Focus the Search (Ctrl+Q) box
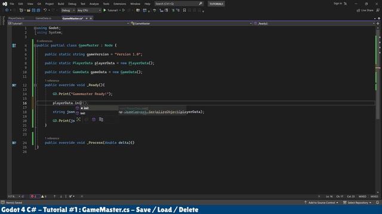382x214 pixels. coord(178,4)
